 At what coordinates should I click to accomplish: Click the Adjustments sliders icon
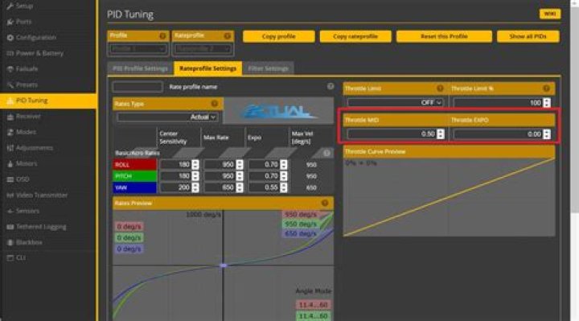10,148
